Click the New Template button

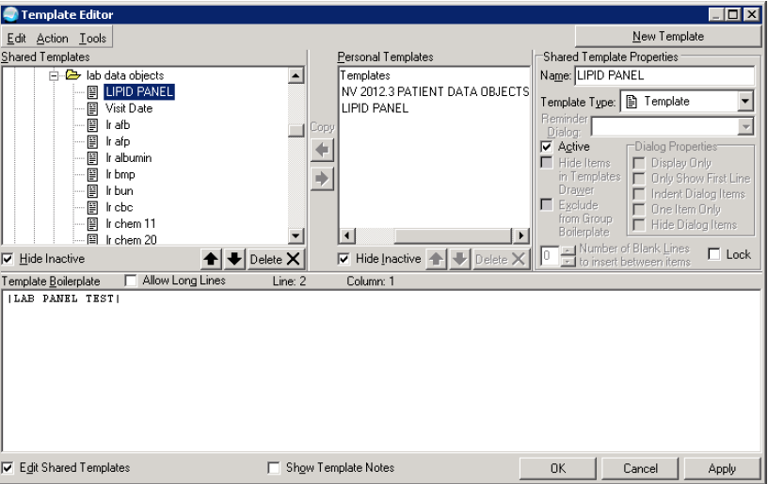coord(668,36)
